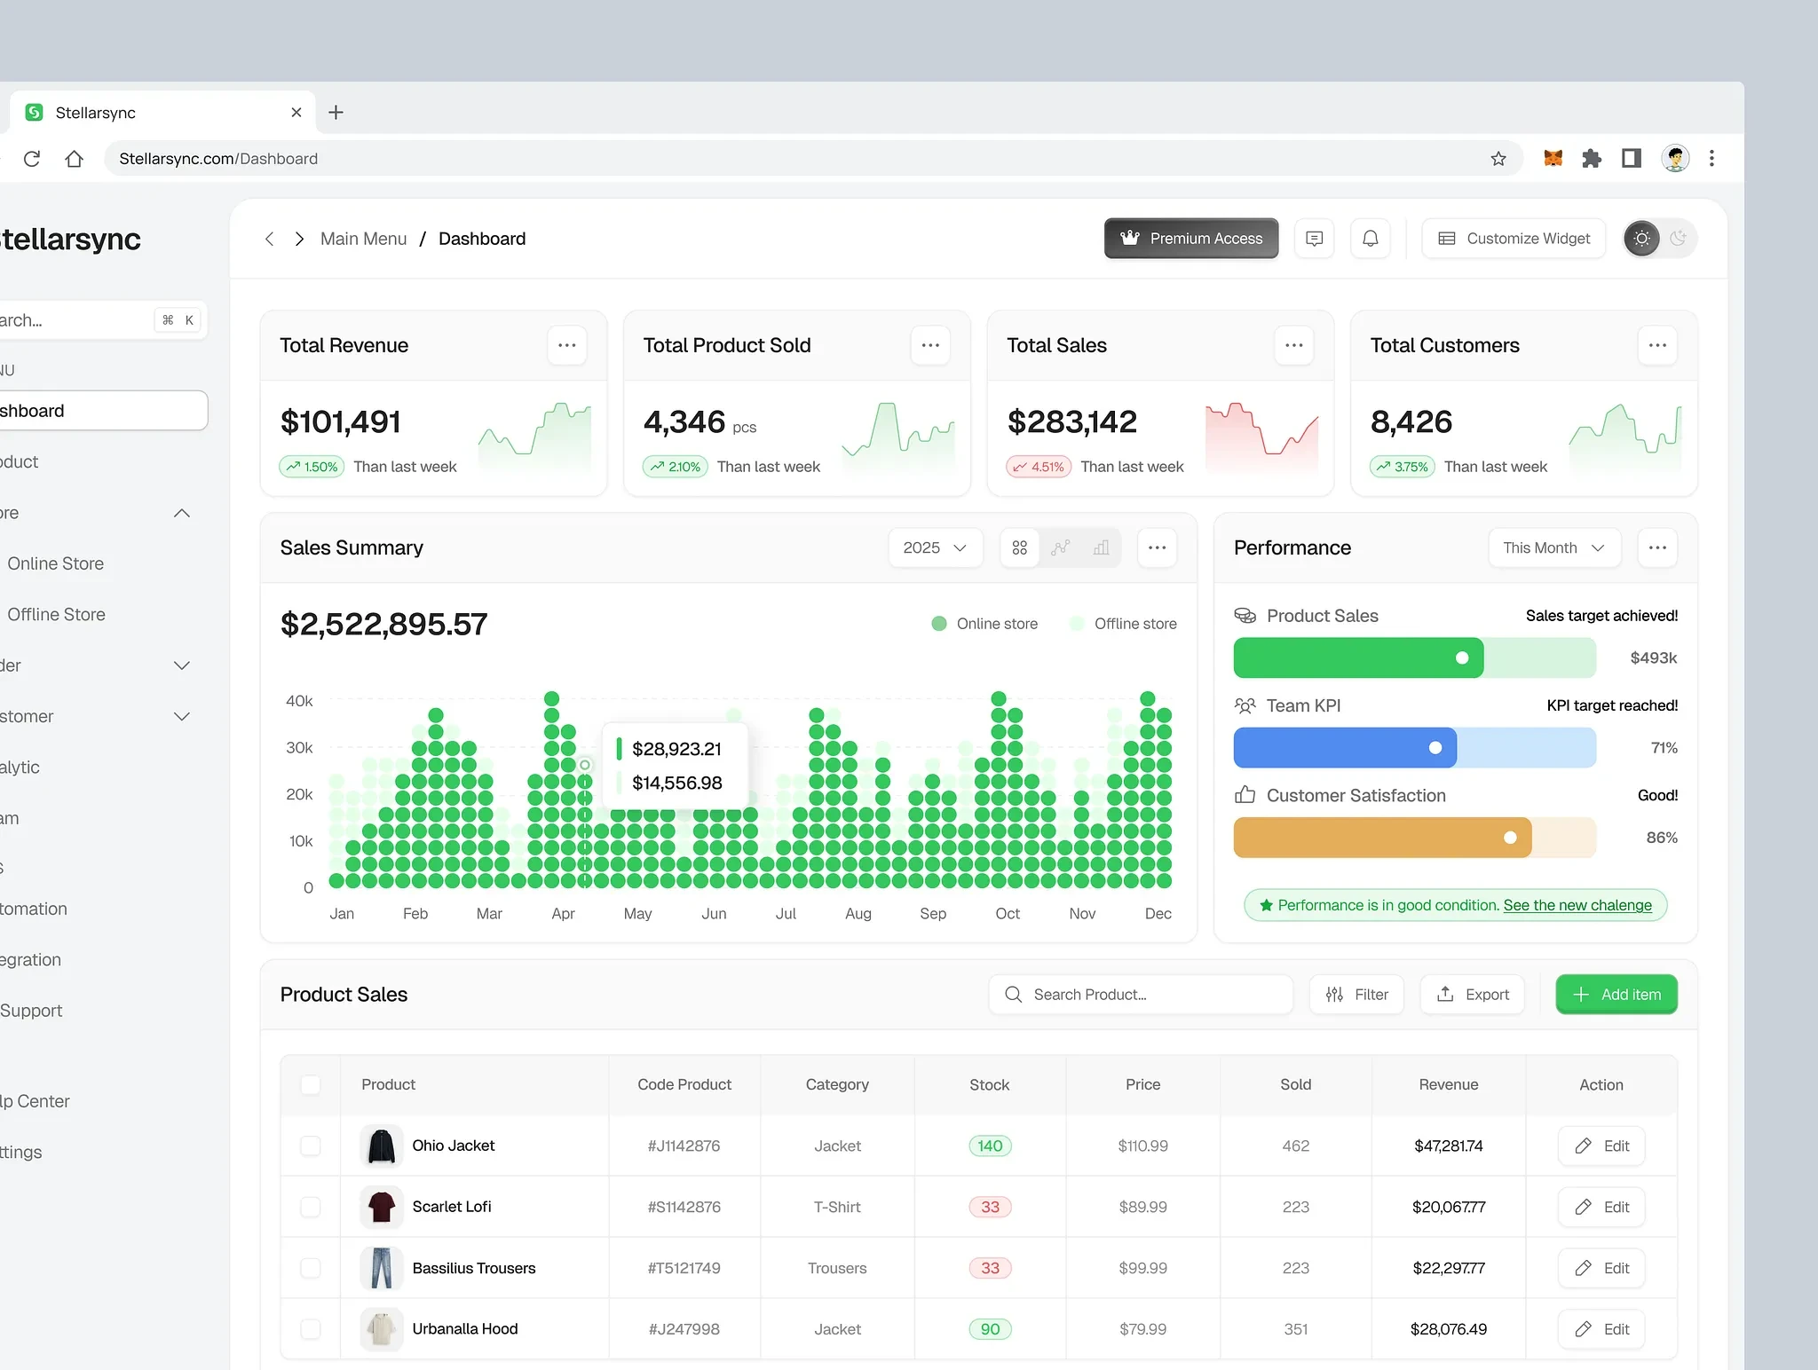Viewport: 1818px width, 1370px height.
Task: Open the This Month period dropdown
Action: pyautogui.click(x=1554, y=547)
